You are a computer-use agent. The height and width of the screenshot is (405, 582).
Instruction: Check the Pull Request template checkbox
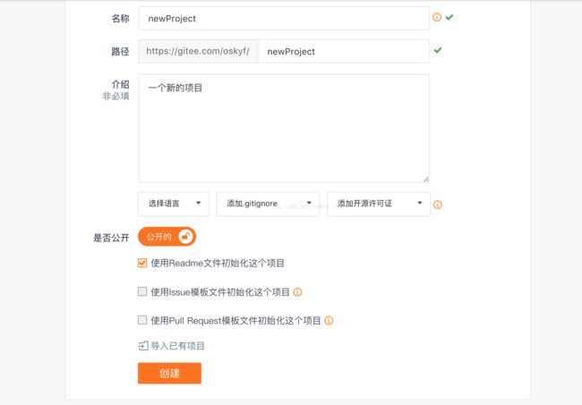[142, 320]
